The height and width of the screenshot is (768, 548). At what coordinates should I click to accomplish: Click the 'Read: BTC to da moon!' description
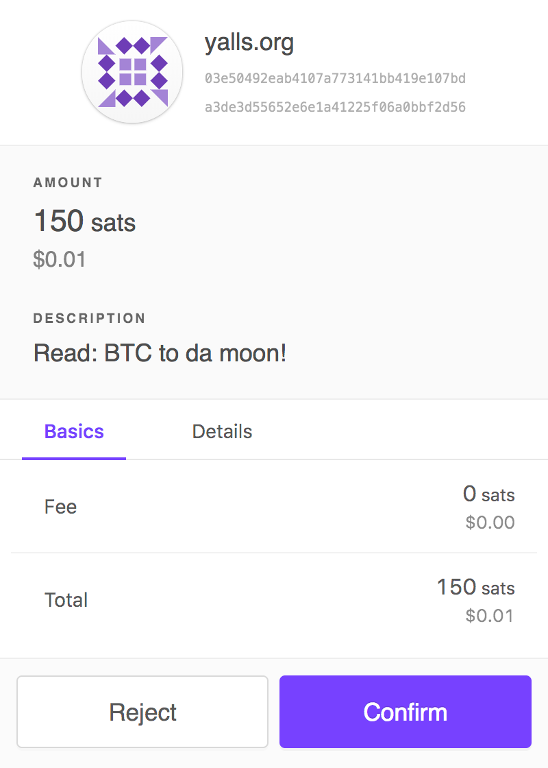160,354
